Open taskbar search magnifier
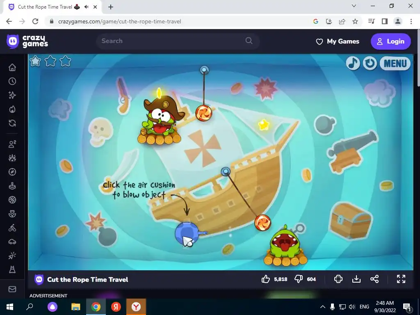Image resolution: width=420 pixels, height=315 pixels. (30, 307)
